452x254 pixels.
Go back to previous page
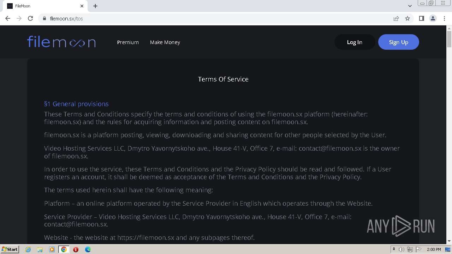pyautogui.click(x=8, y=18)
